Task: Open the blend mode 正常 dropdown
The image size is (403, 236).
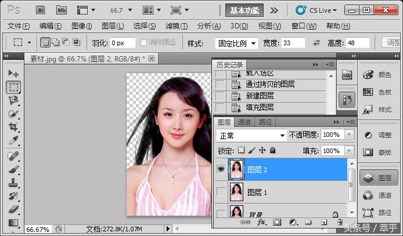Action: pos(251,135)
